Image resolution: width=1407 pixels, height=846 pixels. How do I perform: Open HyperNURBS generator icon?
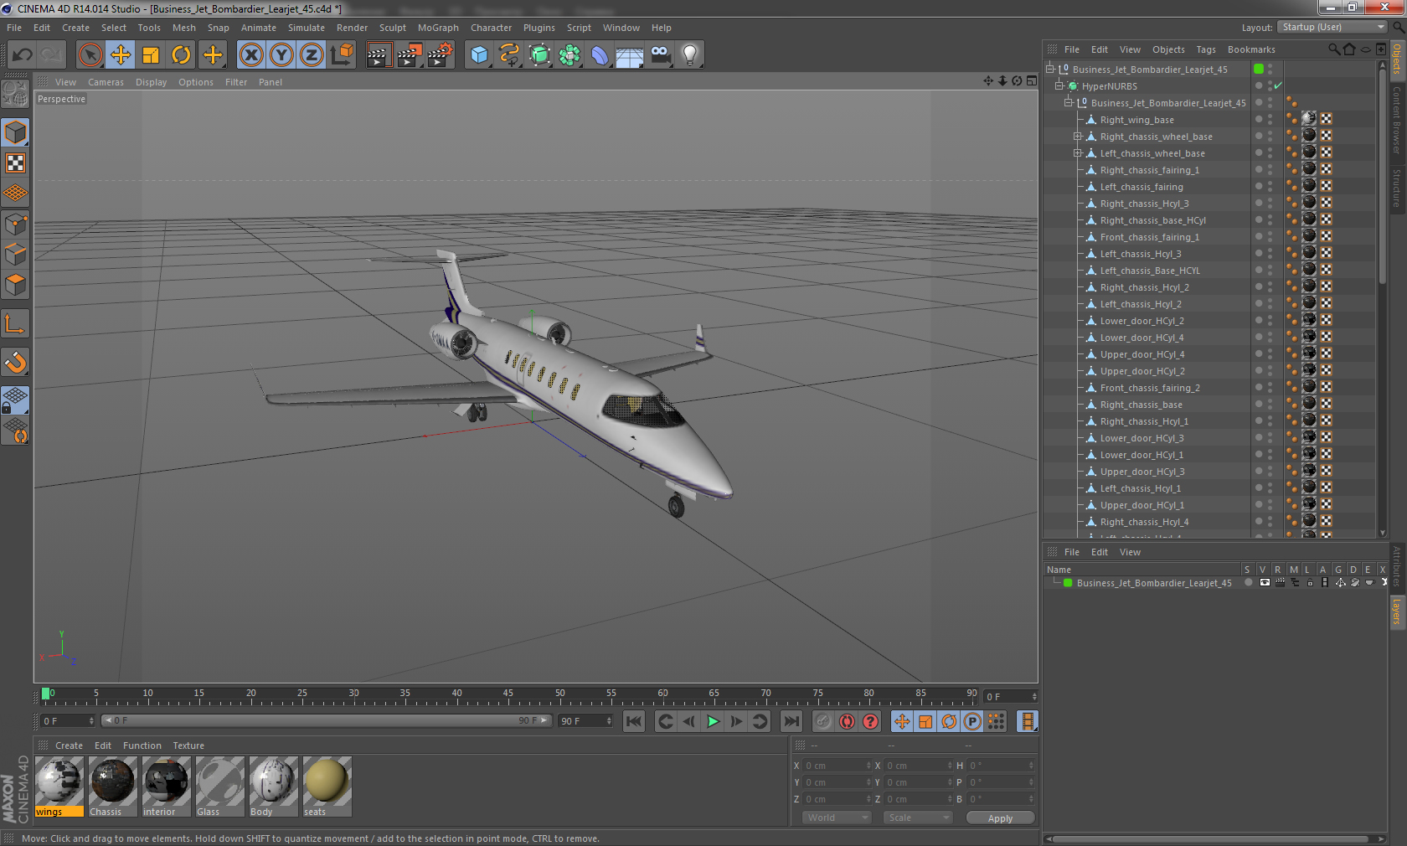tap(539, 55)
